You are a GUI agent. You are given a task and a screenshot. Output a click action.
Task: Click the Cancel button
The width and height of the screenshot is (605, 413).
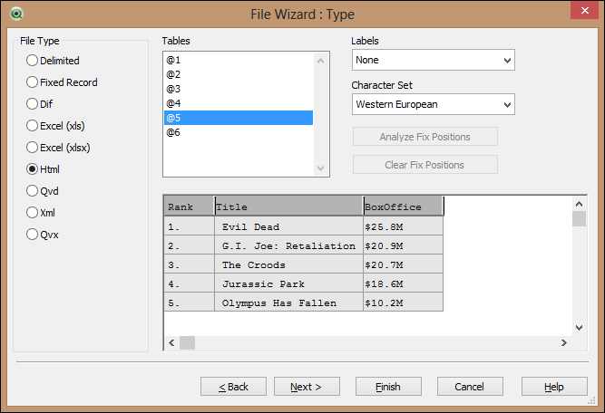[x=470, y=387]
